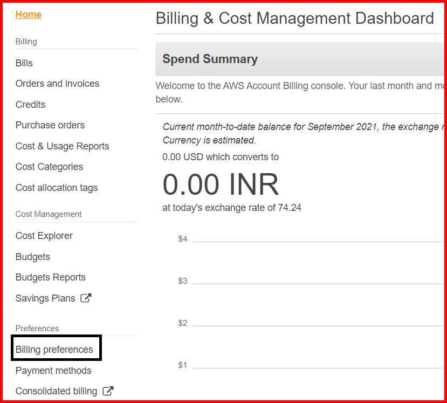The width and height of the screenshot is (447, 403).
Task: View Orders and invoices
Action: tap(57, 84)
